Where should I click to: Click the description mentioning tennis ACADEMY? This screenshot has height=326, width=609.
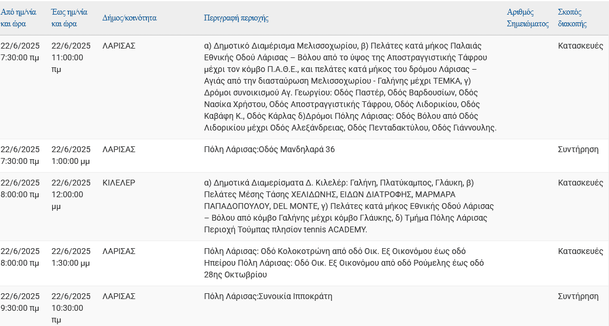coord(348,206)
